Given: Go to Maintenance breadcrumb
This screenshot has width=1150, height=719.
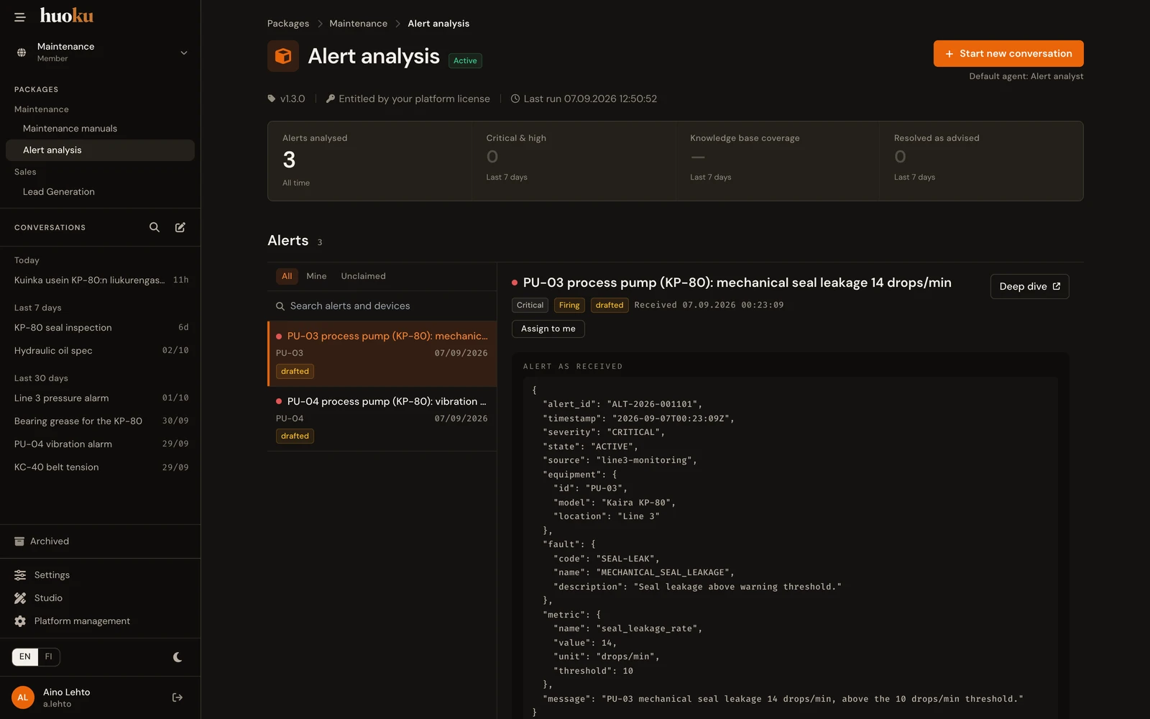Looking at the screenshot, I should (359, 24).
